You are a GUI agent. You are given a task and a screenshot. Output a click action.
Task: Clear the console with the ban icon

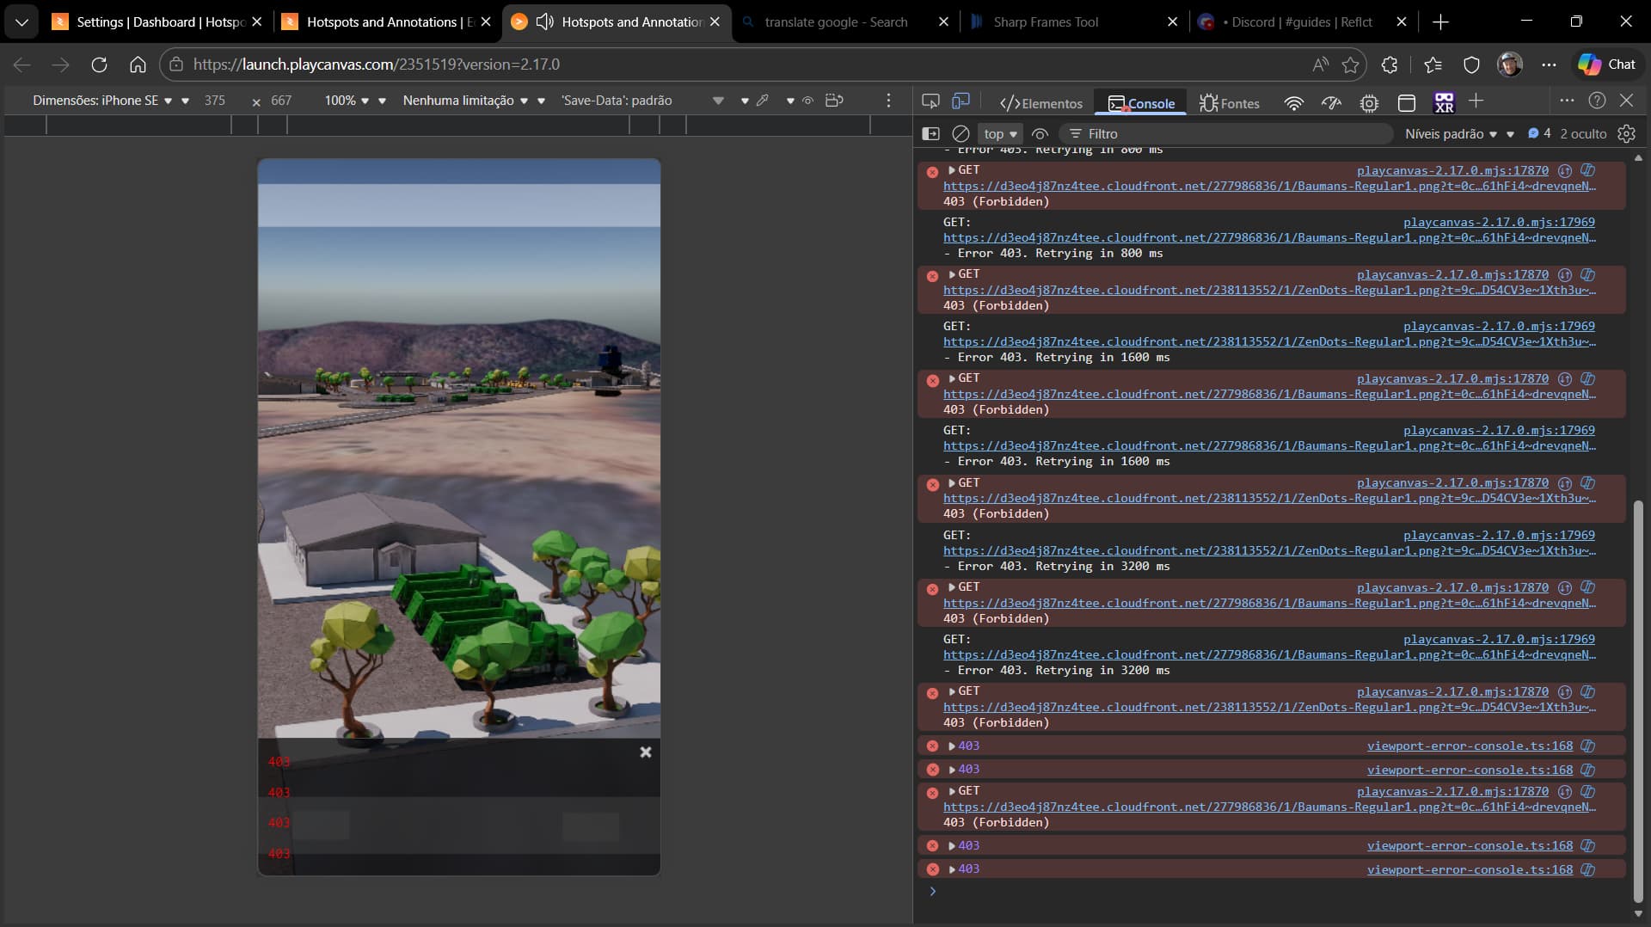(x=961, y=134)
